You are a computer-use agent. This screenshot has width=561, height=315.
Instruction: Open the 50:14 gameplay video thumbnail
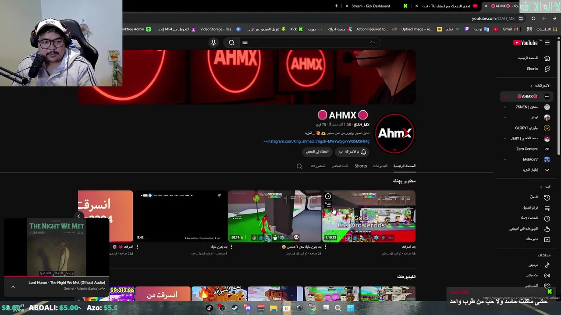point(275,216)
